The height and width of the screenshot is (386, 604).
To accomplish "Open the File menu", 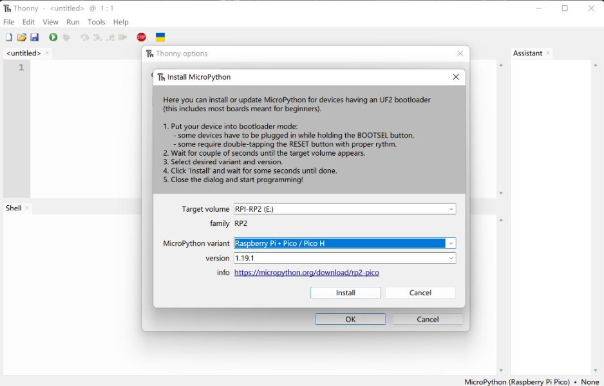I will pyautogui.click(x=8, y=22).
